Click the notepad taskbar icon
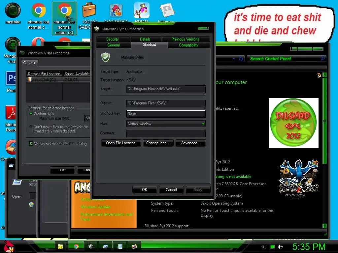This screenshot has width=338, height=253. coord(120,246)
